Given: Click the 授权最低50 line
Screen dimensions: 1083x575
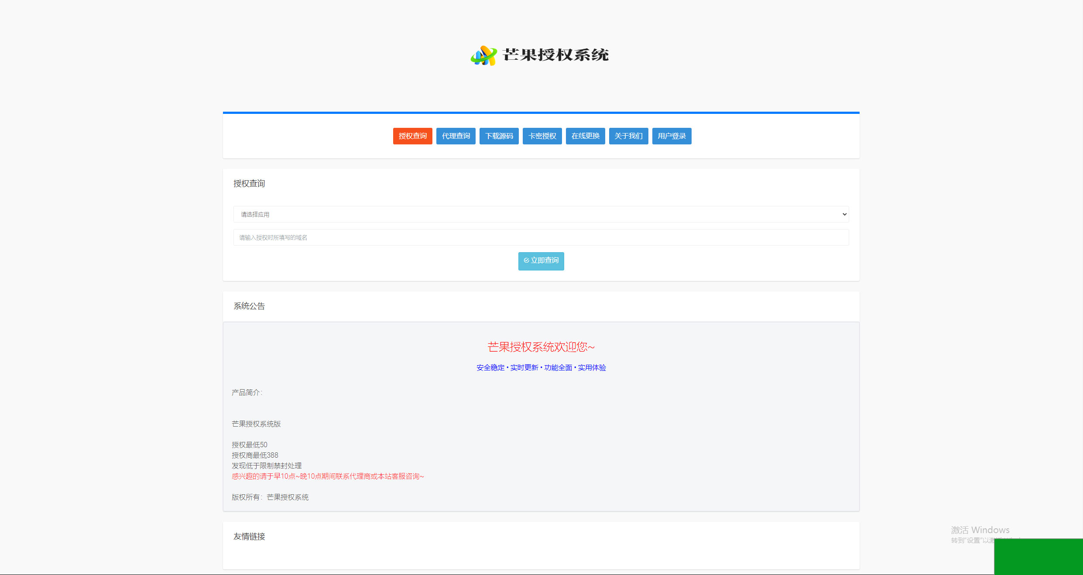Looking at the screenshot, I should pos(250,445).
